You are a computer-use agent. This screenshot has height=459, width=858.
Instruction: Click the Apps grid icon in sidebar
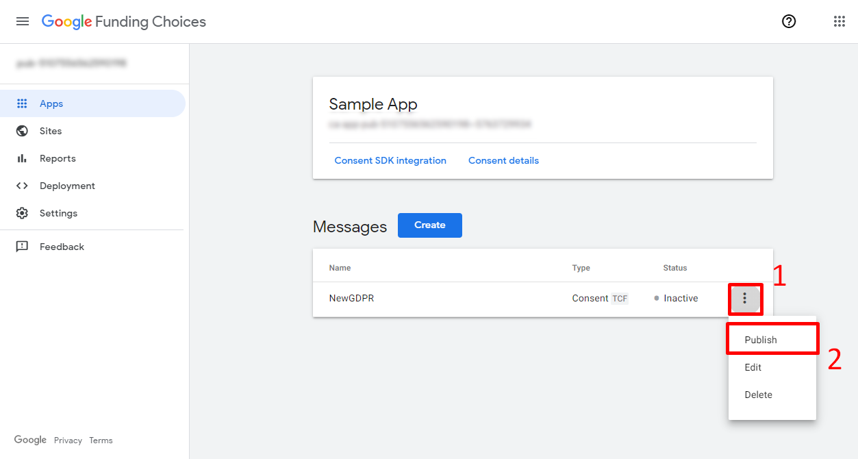click(22, 103)
